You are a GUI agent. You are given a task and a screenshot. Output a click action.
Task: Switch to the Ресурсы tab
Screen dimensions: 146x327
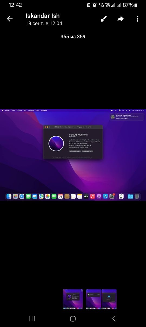(88, 127)
